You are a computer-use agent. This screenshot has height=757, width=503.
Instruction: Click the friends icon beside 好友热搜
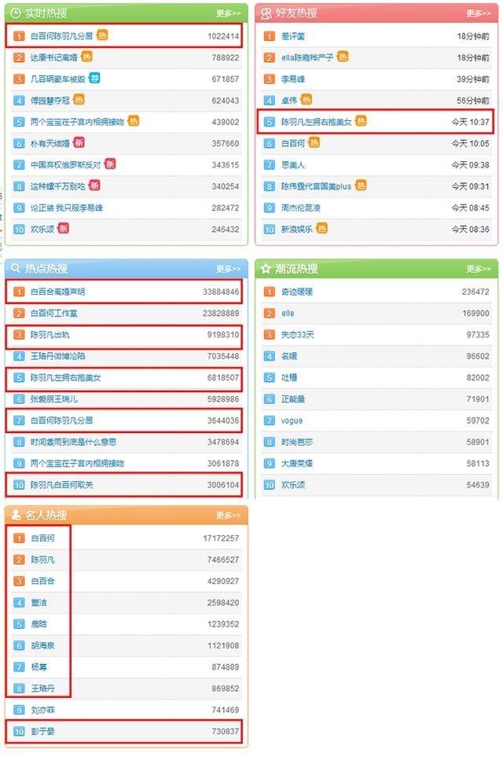[x=266, y=13]
